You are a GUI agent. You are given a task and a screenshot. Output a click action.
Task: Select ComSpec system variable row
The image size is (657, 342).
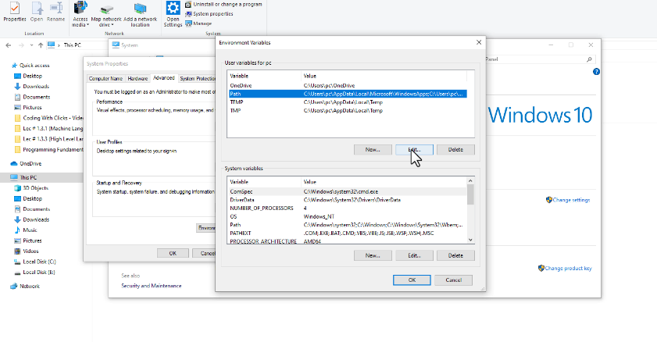(348, 191)
